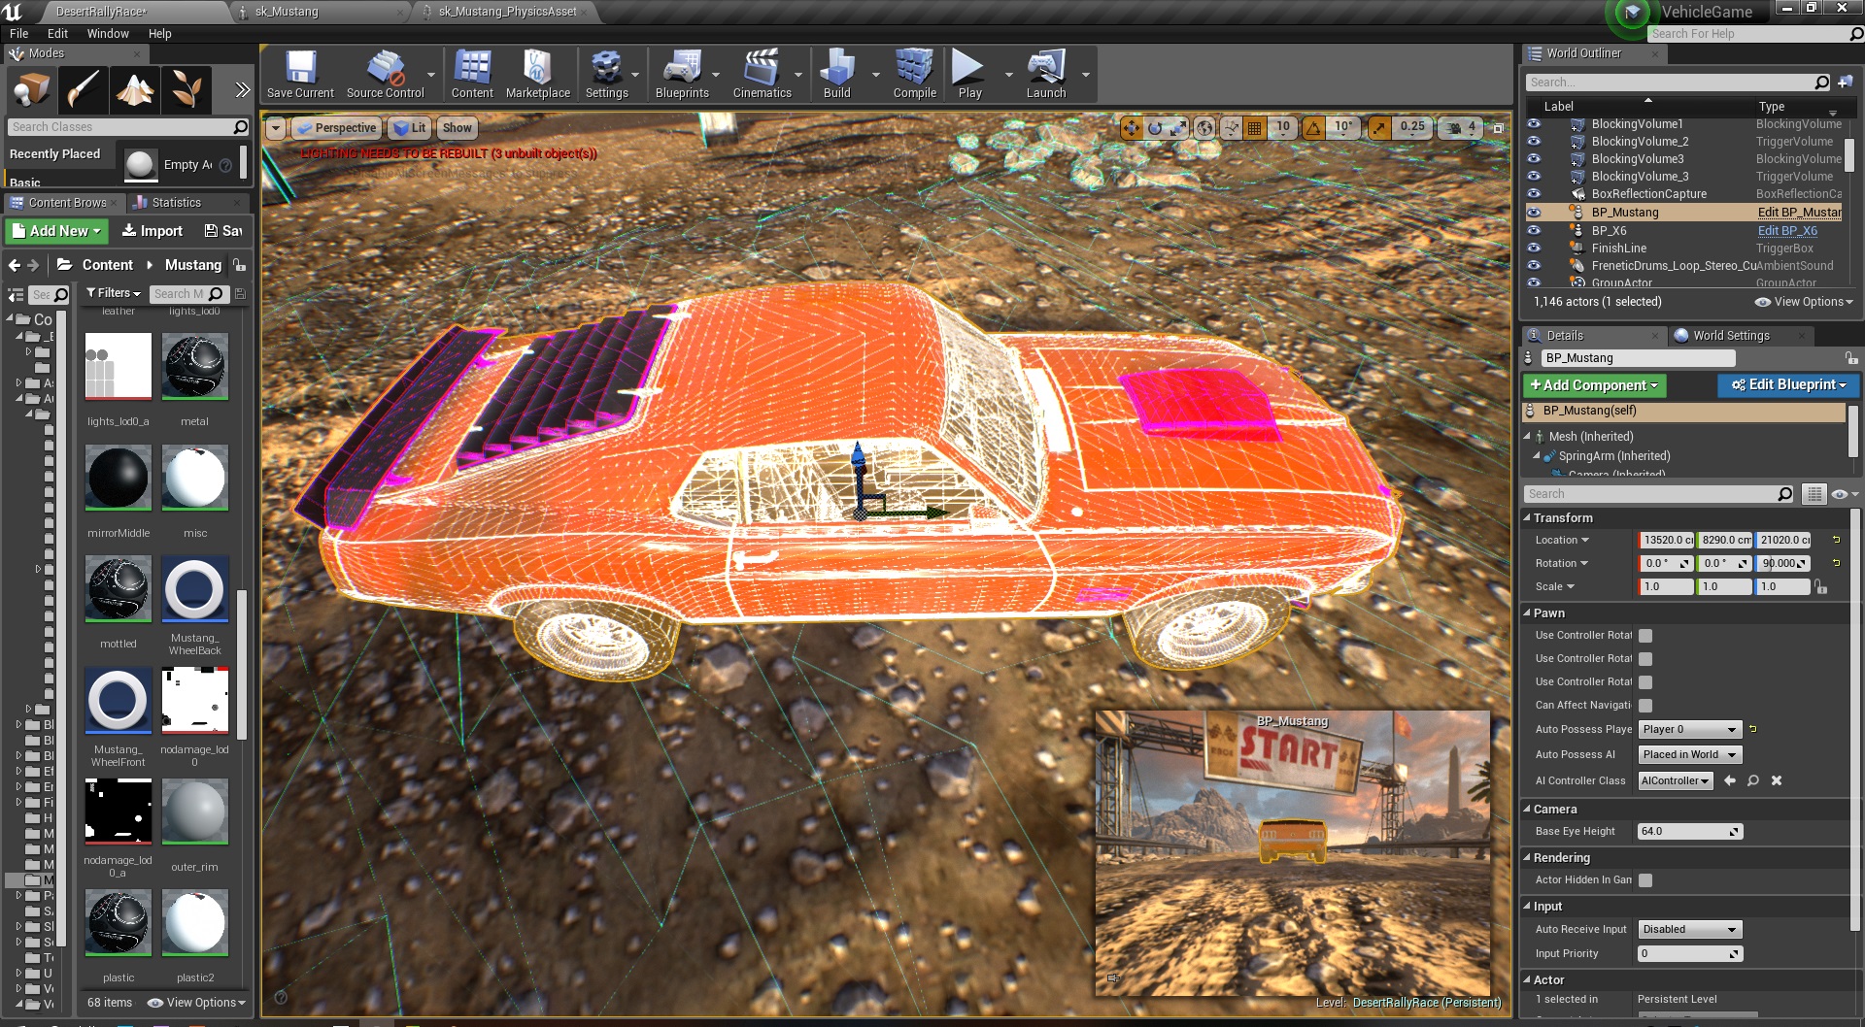
Task: Open the Edit BP_X6 link
Action: pyautogui.click(x=1787, y=231)
